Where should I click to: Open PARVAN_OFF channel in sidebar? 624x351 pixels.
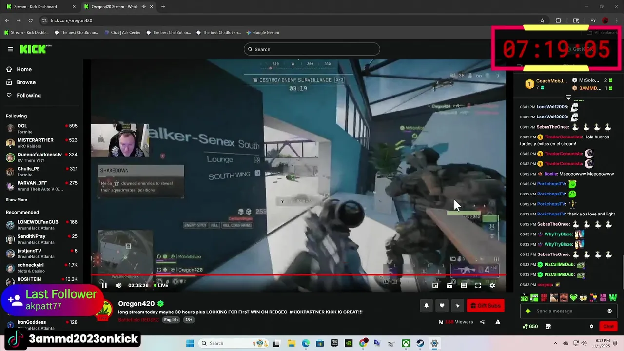(41, 186)
